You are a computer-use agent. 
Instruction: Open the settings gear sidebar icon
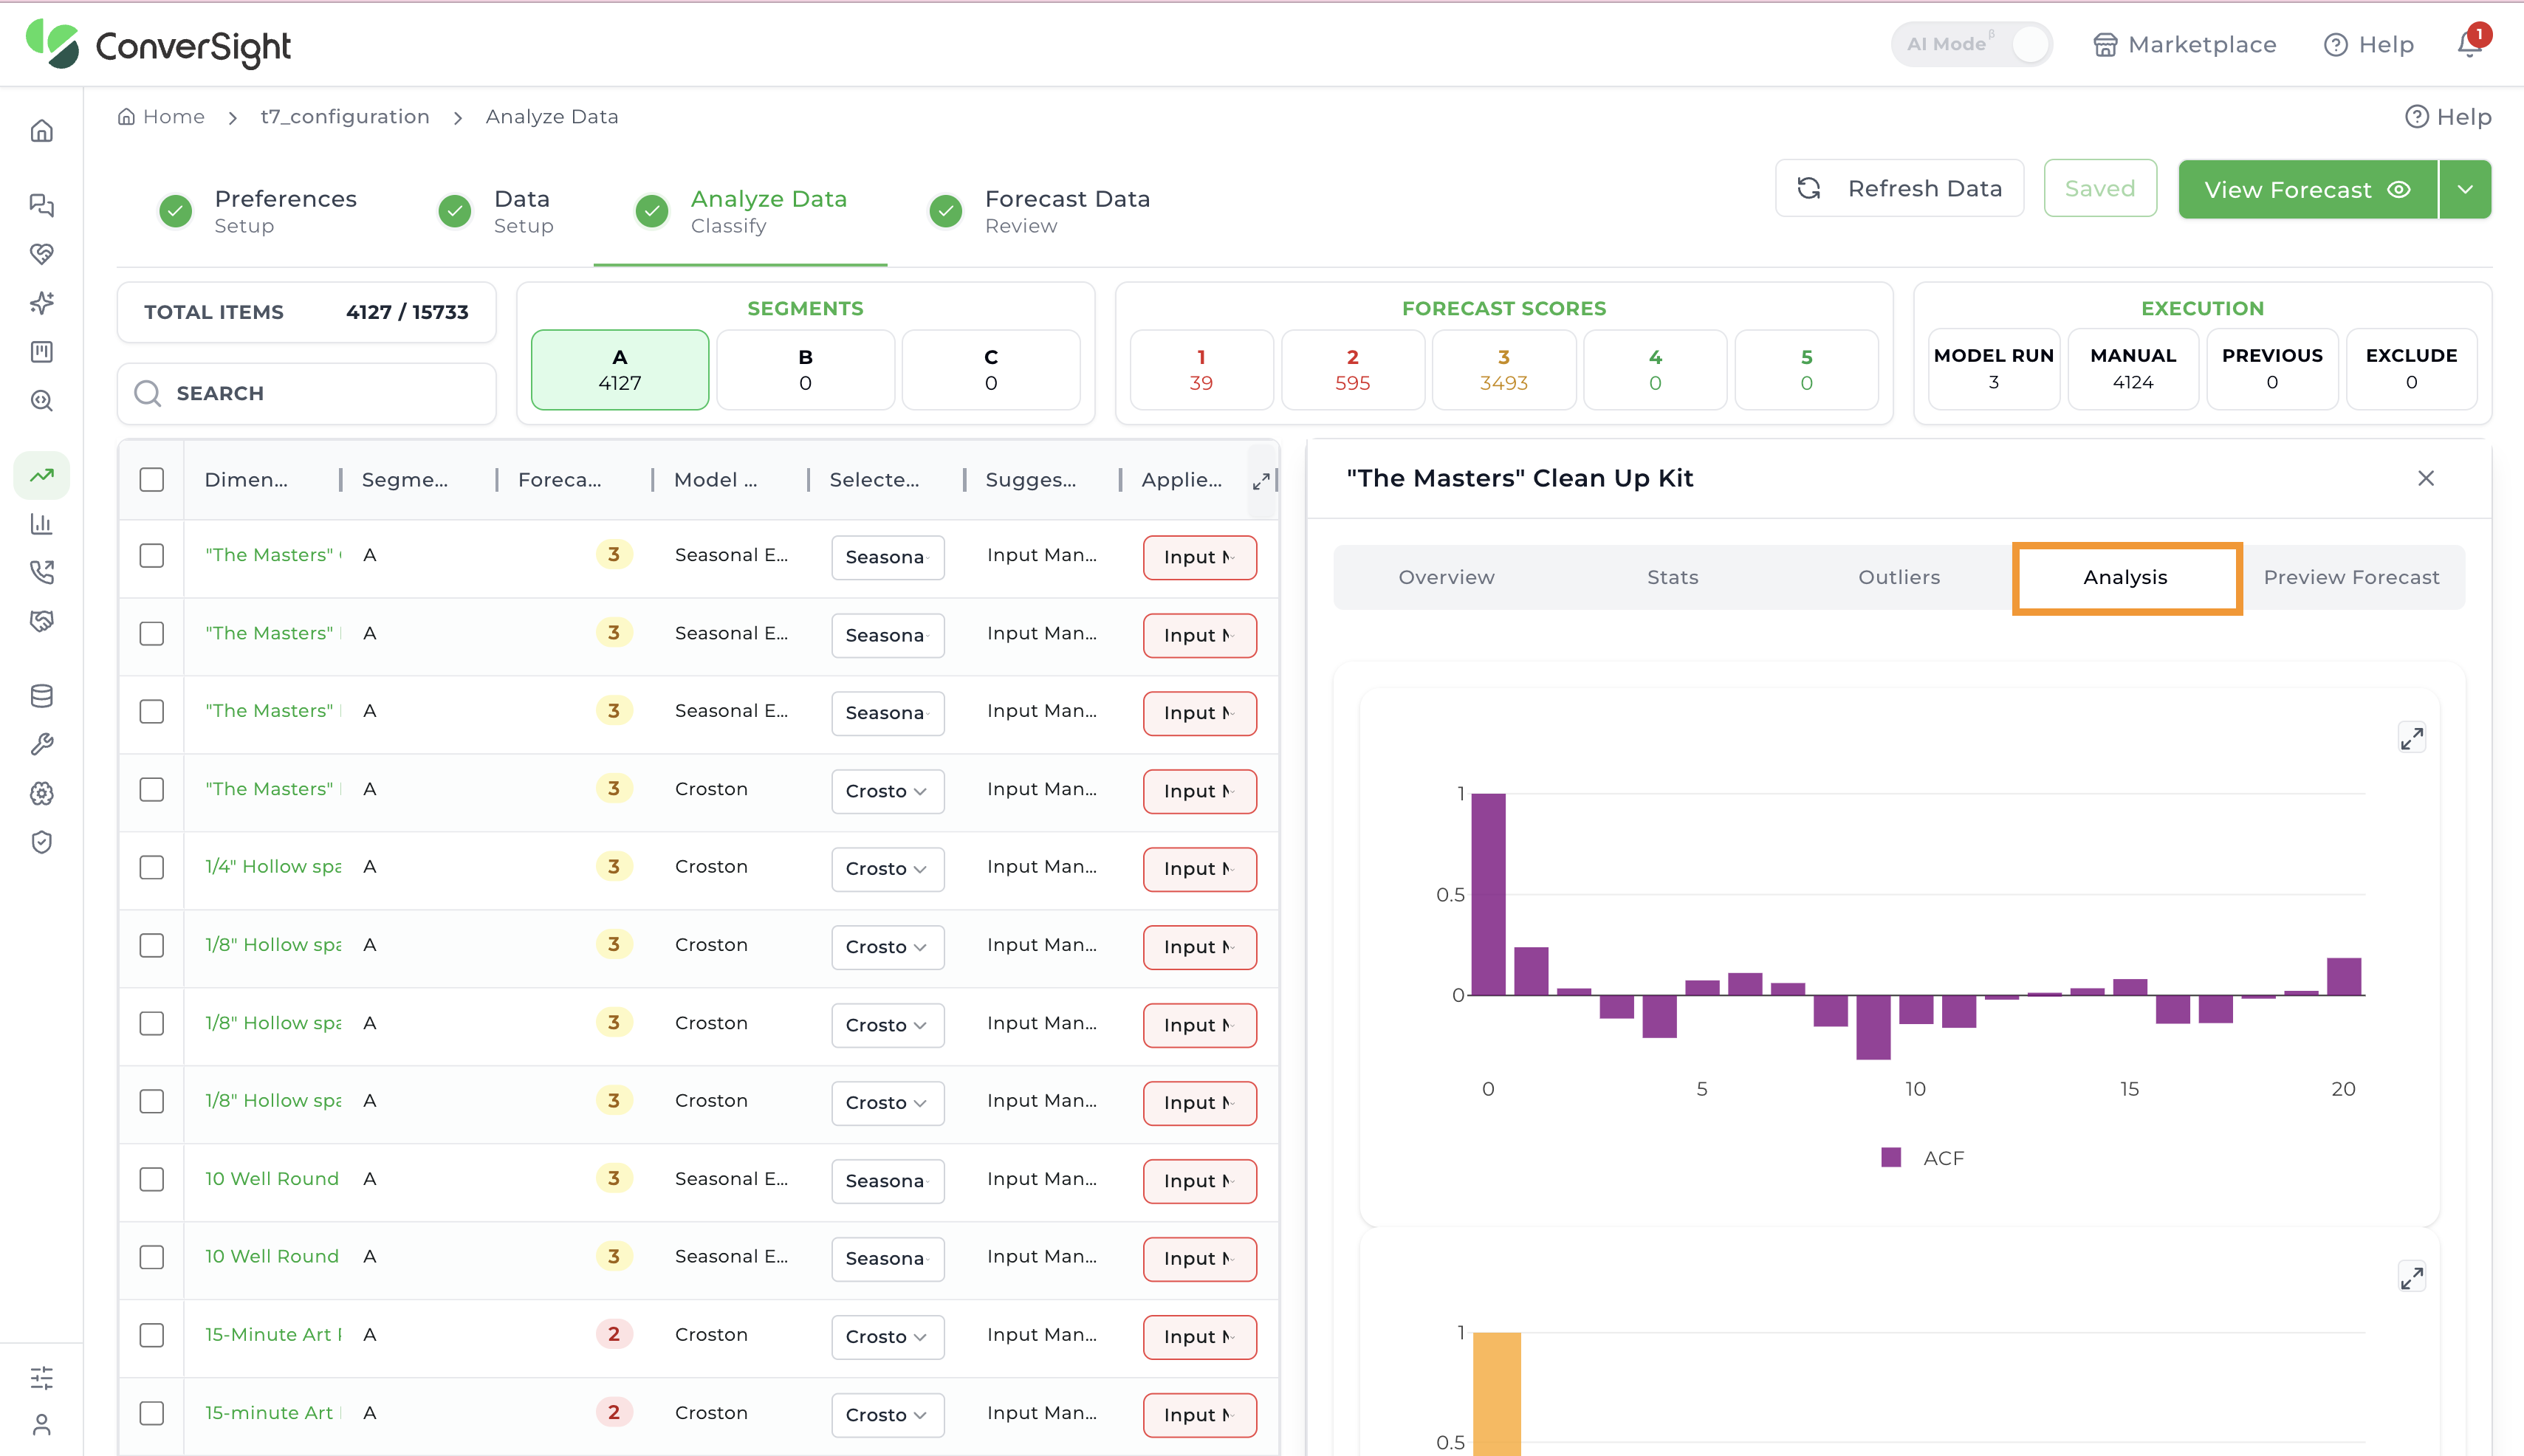(42, 794)
